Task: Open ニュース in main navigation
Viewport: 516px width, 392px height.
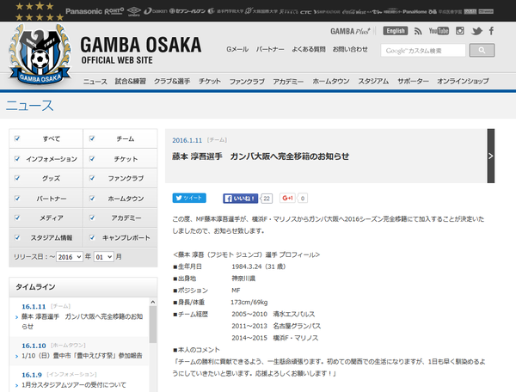Action: tap(95, 81)
